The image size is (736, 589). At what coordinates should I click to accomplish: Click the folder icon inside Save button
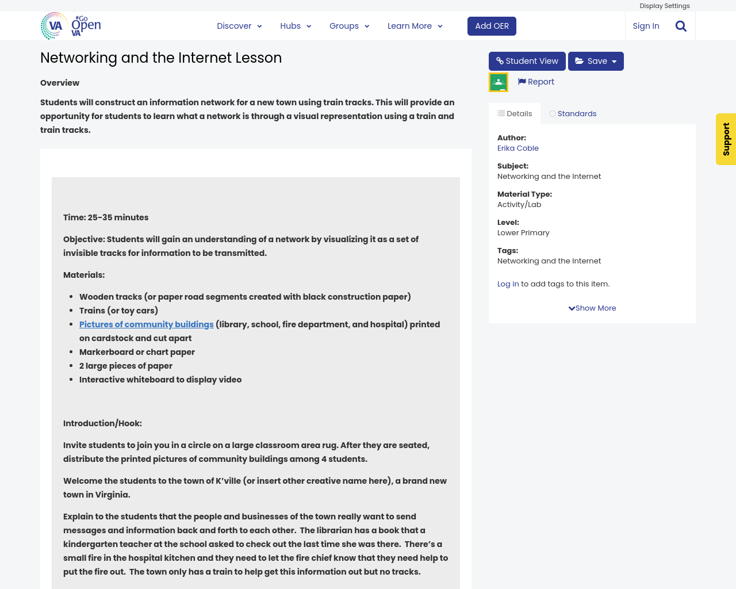pos(580,60)
